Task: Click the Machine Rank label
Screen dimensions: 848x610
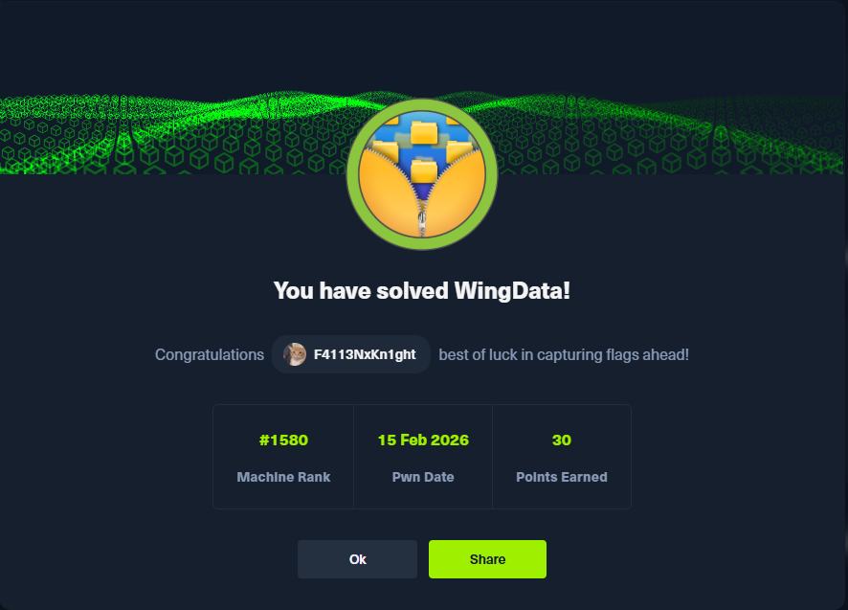Action: click(x=283, y=477)
